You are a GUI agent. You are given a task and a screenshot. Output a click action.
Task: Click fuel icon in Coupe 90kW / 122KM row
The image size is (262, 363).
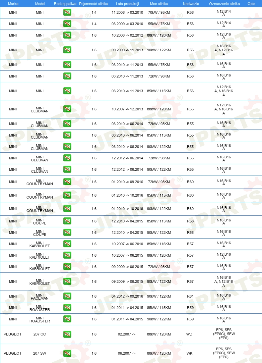[x=67, y=232]
